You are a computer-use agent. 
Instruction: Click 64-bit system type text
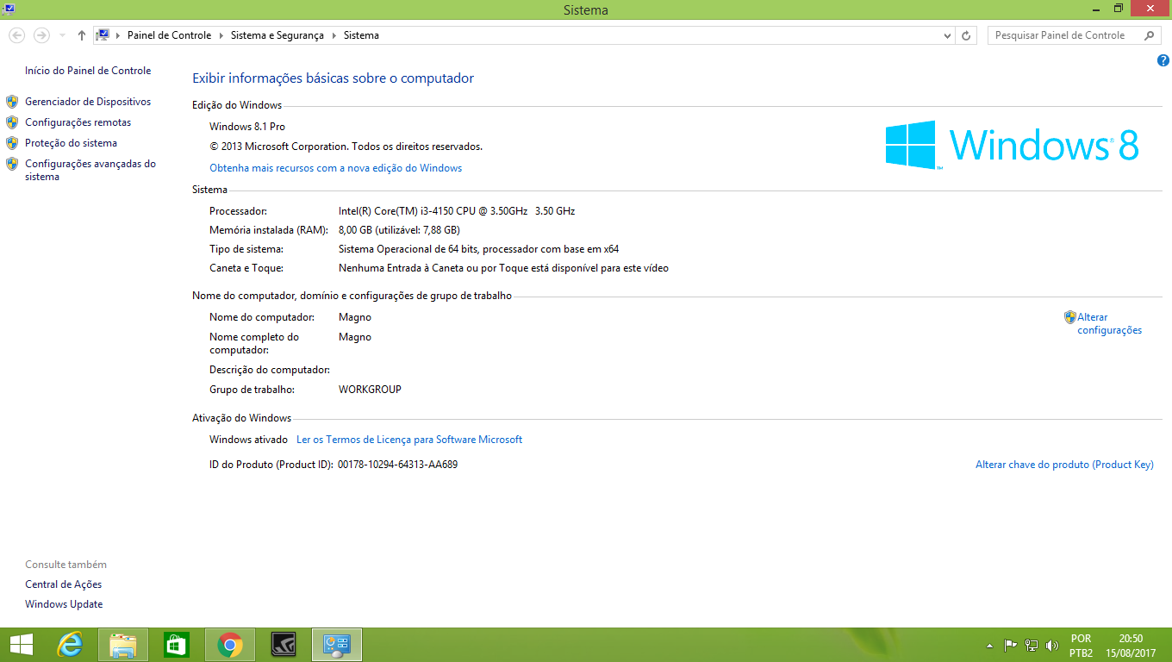[x=478, y=249]
